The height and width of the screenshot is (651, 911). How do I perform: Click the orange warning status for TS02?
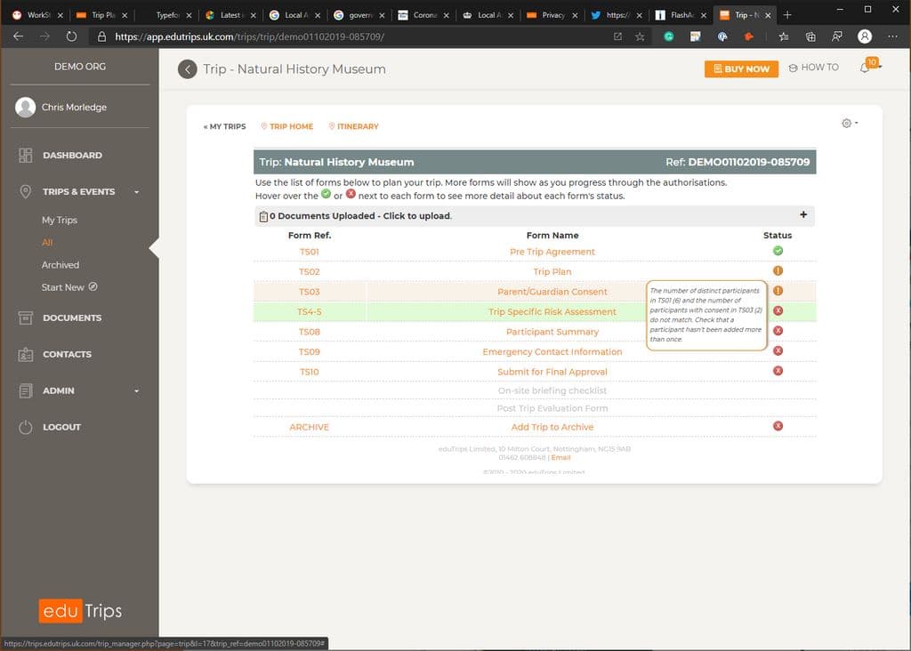[778, 270]
